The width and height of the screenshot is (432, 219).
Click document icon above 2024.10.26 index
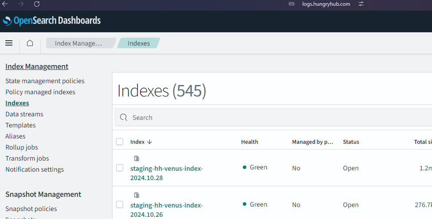click(136, 195)
